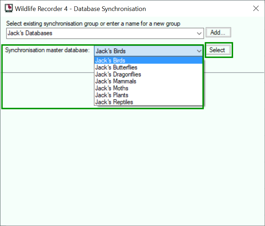The image size is (265, 226).
Task: Click the window title 'Wildlife Recorder 4 - Database Synchronisation'
Action: point(80,9)
